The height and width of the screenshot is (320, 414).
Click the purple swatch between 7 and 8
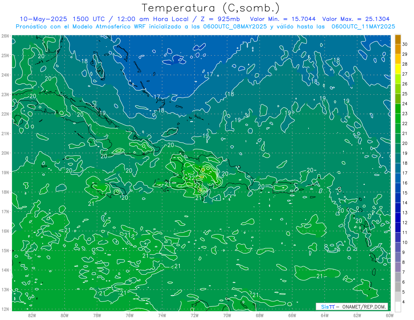click(x=398, y=267)
